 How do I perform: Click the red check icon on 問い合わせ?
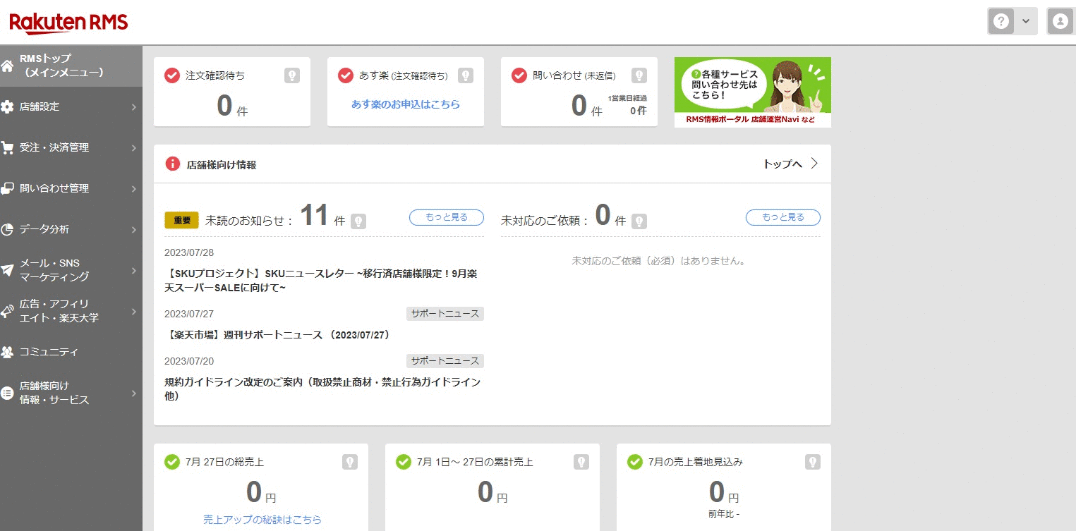click(x=519, y=75)
